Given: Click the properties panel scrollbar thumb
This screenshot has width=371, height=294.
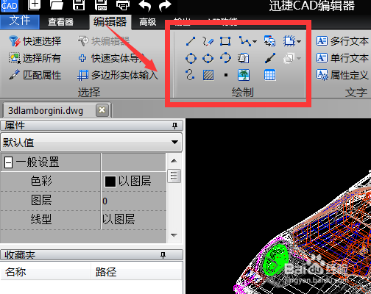Looking at the screenshot, I should (174, 176).
